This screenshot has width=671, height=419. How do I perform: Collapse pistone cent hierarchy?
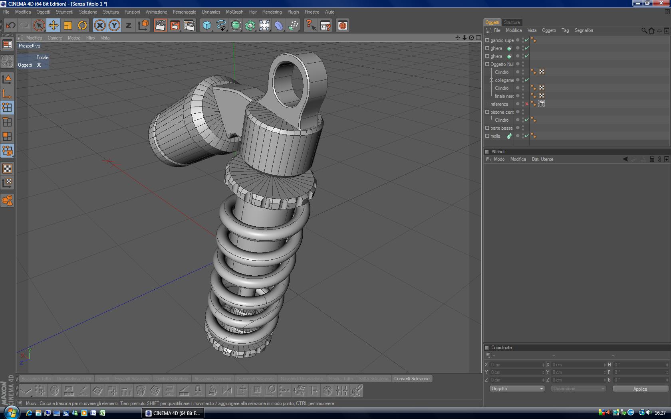(x=487, y=112)
